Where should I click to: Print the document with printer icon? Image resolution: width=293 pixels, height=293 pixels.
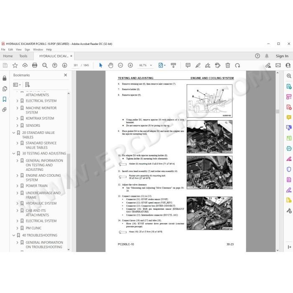point(35,65)
